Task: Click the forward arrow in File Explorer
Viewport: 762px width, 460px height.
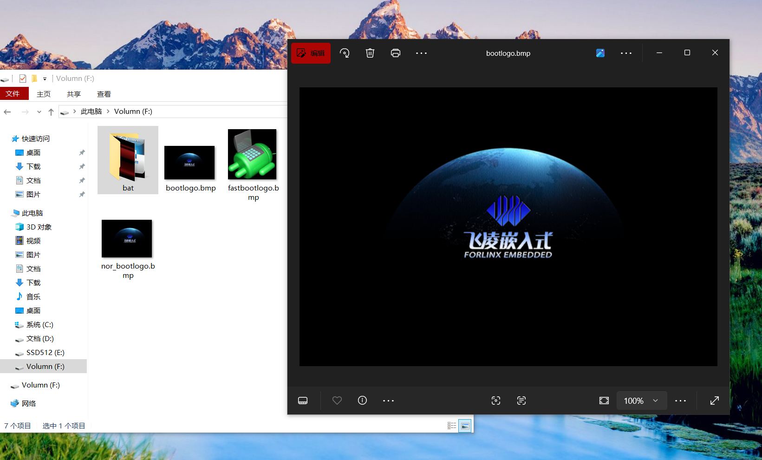Action: click(25, 112)
